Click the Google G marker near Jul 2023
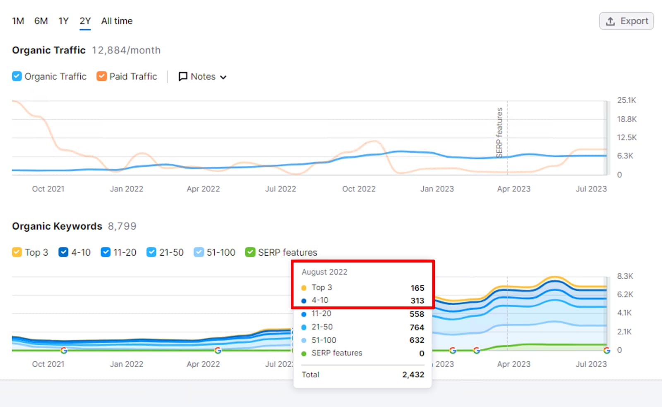Screen dimensions: 662x407 [x=607, y=351]
